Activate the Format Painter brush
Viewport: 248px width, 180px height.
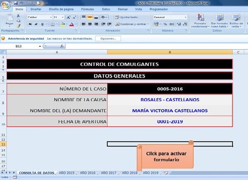click(x=18, y=26)
